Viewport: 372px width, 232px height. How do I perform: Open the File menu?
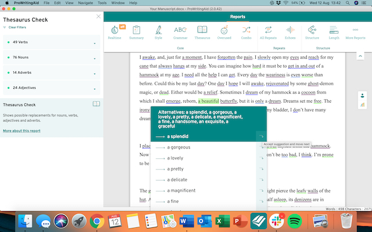coord(46,3)
